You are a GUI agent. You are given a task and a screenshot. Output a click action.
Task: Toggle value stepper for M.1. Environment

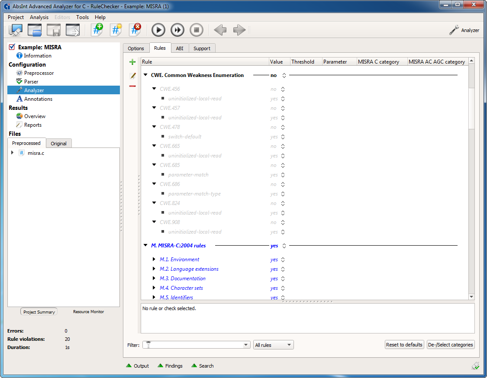click(283, 260)
